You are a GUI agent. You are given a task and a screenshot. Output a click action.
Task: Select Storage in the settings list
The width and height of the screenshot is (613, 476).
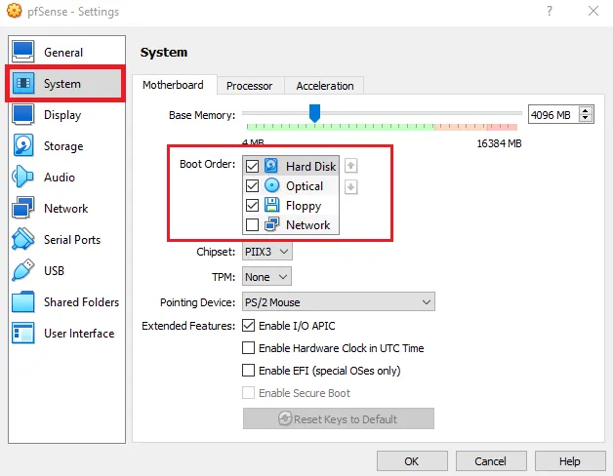click(x=66, y=145)
